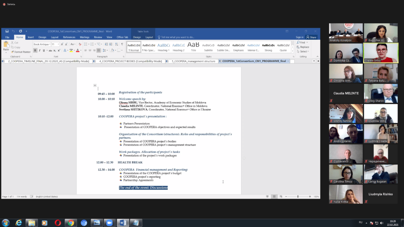The width and height of the screenshot is (404, 227).
Task: Click the Increase Indent icon
Action: tap(111, 45)
